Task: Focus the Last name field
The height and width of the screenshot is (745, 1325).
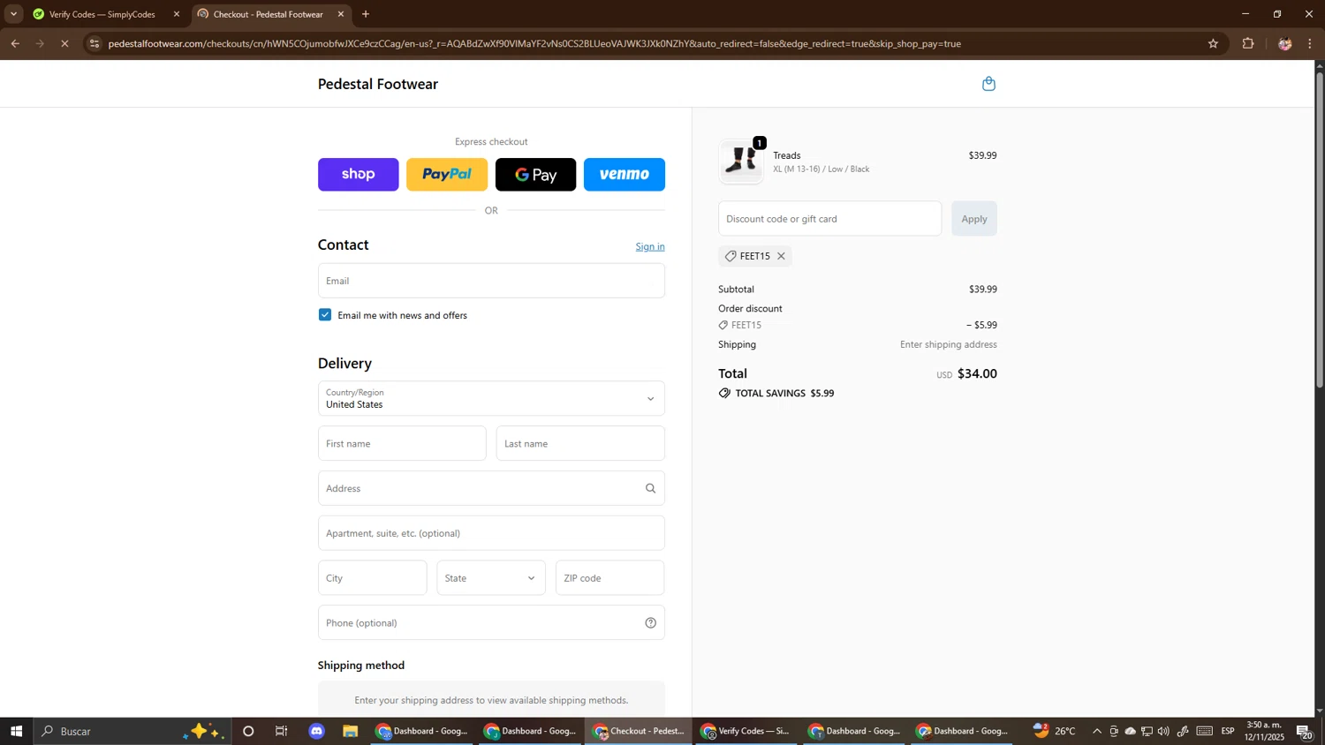Action: coord(580,443)
